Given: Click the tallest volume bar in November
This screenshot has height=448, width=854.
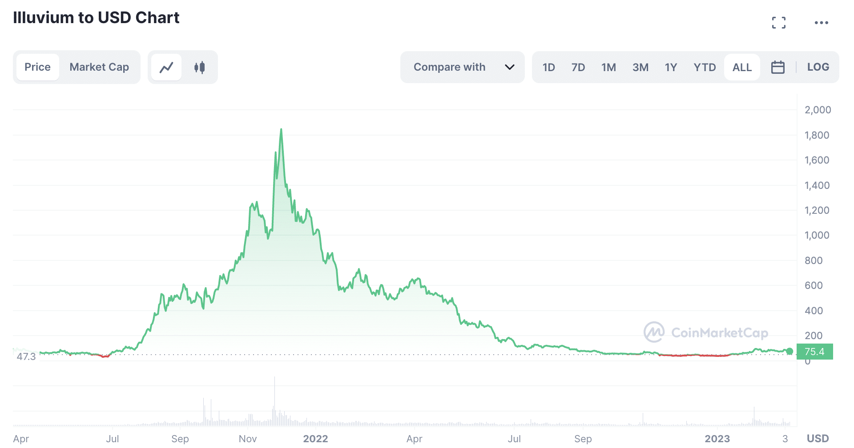Looking at the screenshot, I should pos(274,401).
